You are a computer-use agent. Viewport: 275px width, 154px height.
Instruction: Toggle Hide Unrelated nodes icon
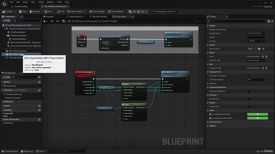point(68,12)
